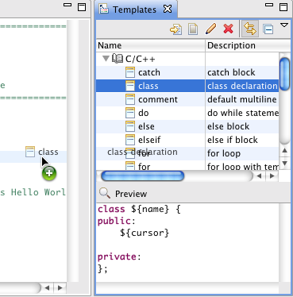The width and height of the screenshot is (293, 297).
Task: Collapse all templates with toolbar icon
Action: coord(268,29)
